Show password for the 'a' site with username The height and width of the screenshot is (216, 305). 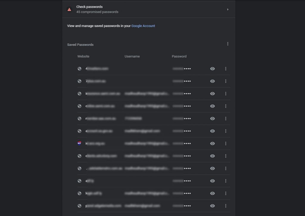(x=212, y=131)
